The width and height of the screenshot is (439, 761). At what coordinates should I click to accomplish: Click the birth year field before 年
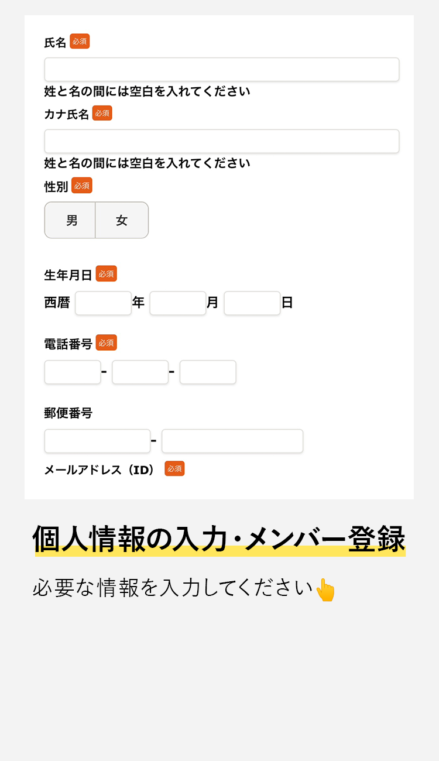[x=103, y=303]
